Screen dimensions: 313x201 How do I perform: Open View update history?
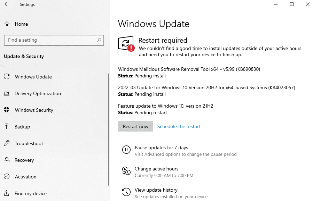coord(156,190)
